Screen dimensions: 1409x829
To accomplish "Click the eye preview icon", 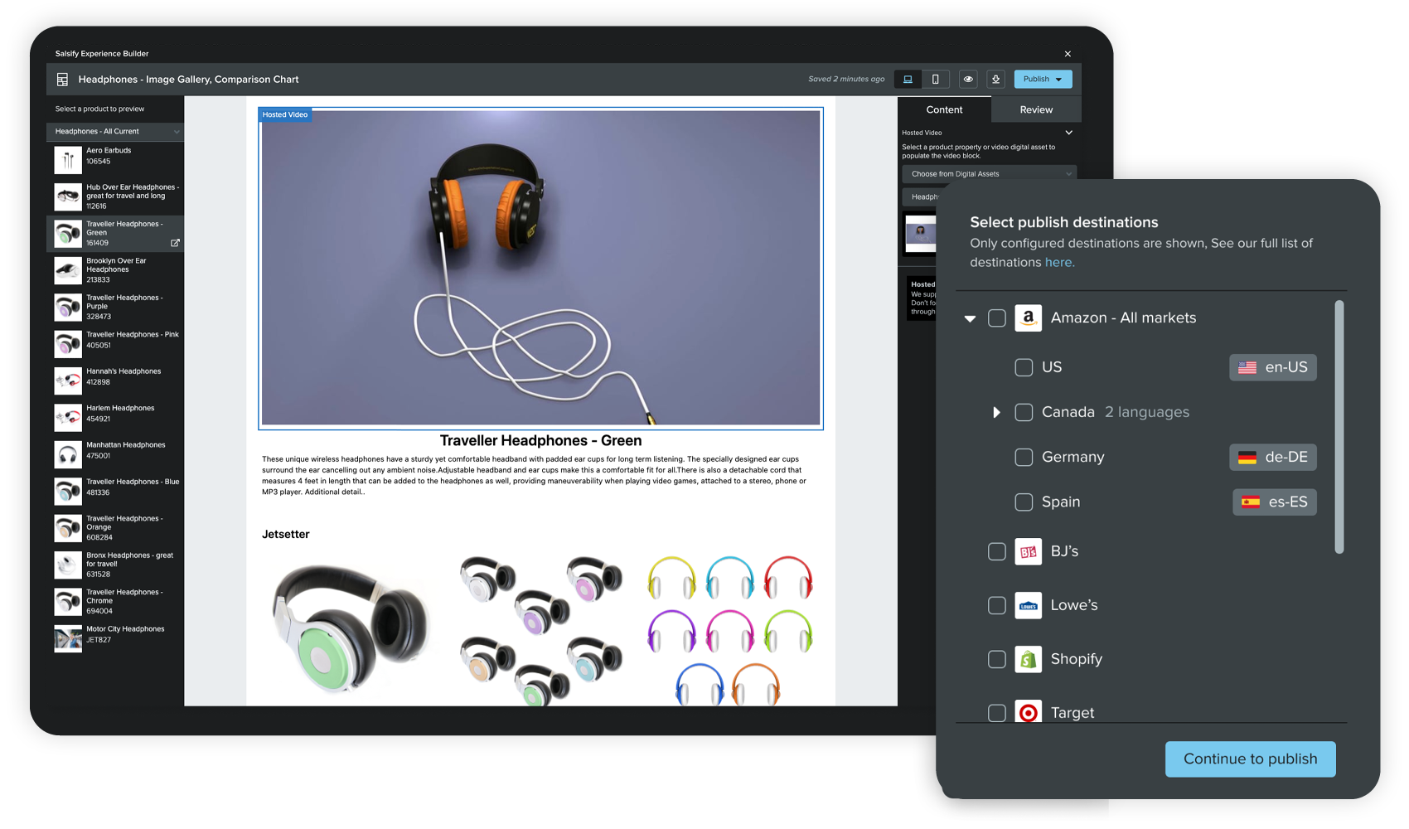I will (x=968, y=80).
